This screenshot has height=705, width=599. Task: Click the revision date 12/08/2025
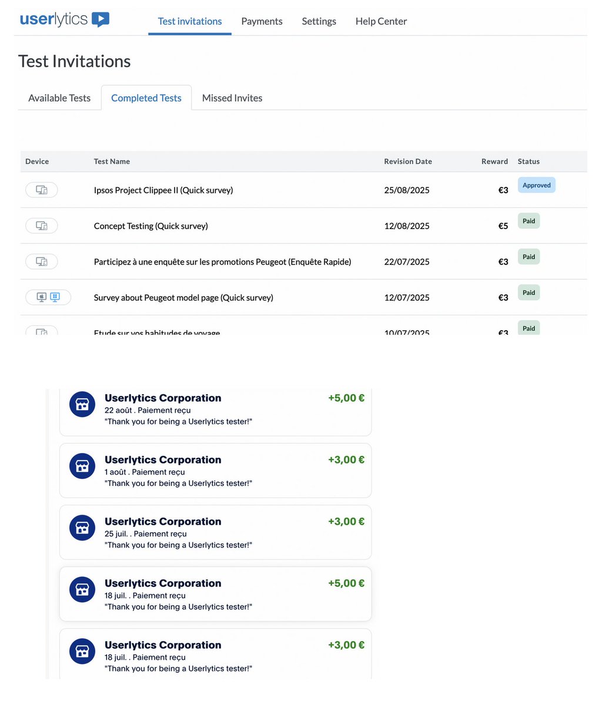407,226
